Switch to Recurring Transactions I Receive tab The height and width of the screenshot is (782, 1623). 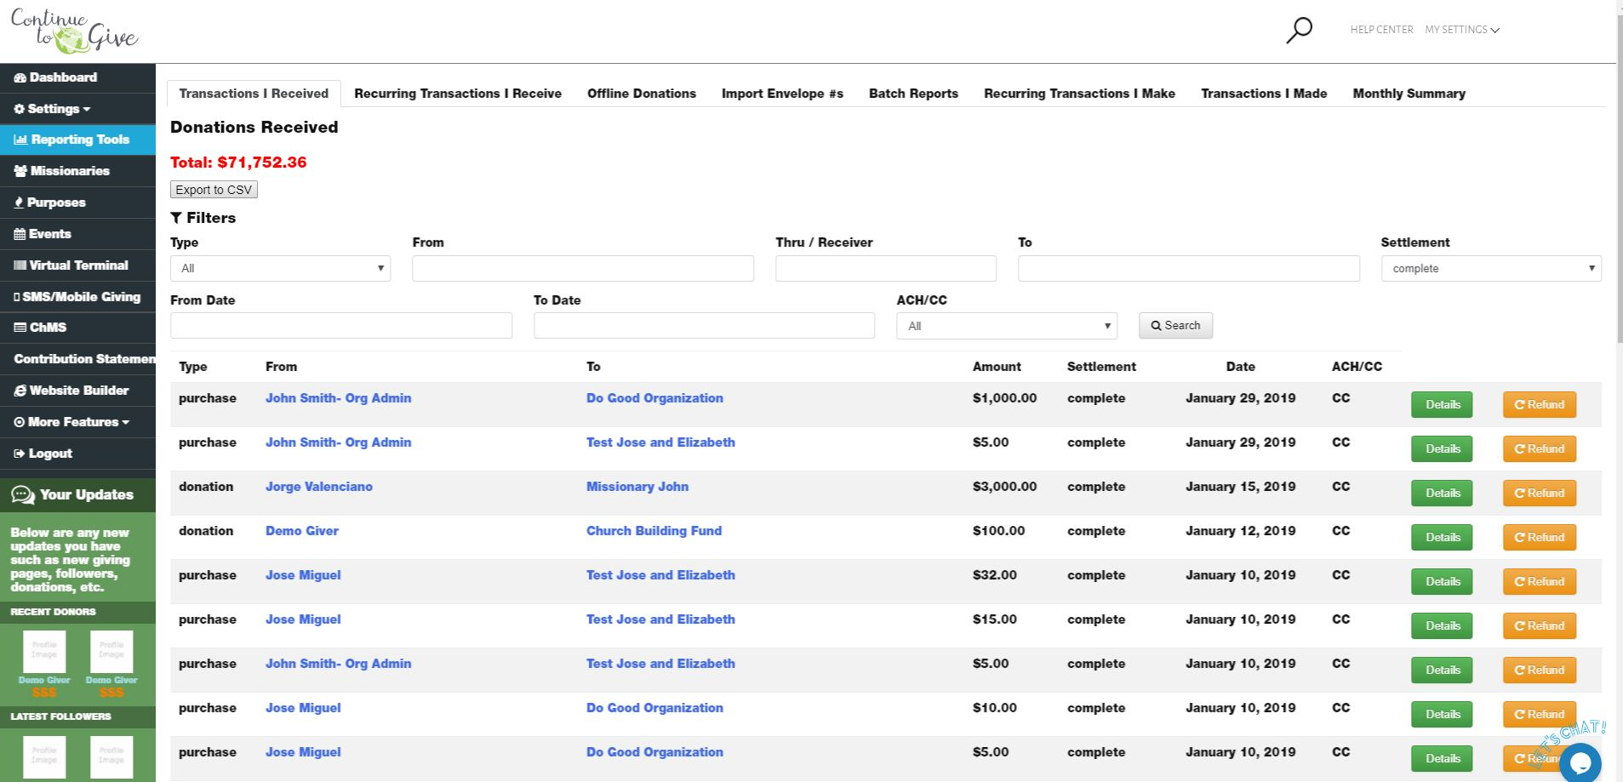click(x=458, y=94)
